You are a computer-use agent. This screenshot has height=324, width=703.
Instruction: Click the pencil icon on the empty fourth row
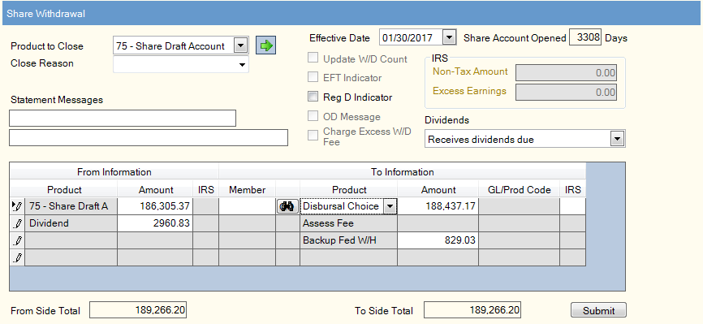pos(17,257)
